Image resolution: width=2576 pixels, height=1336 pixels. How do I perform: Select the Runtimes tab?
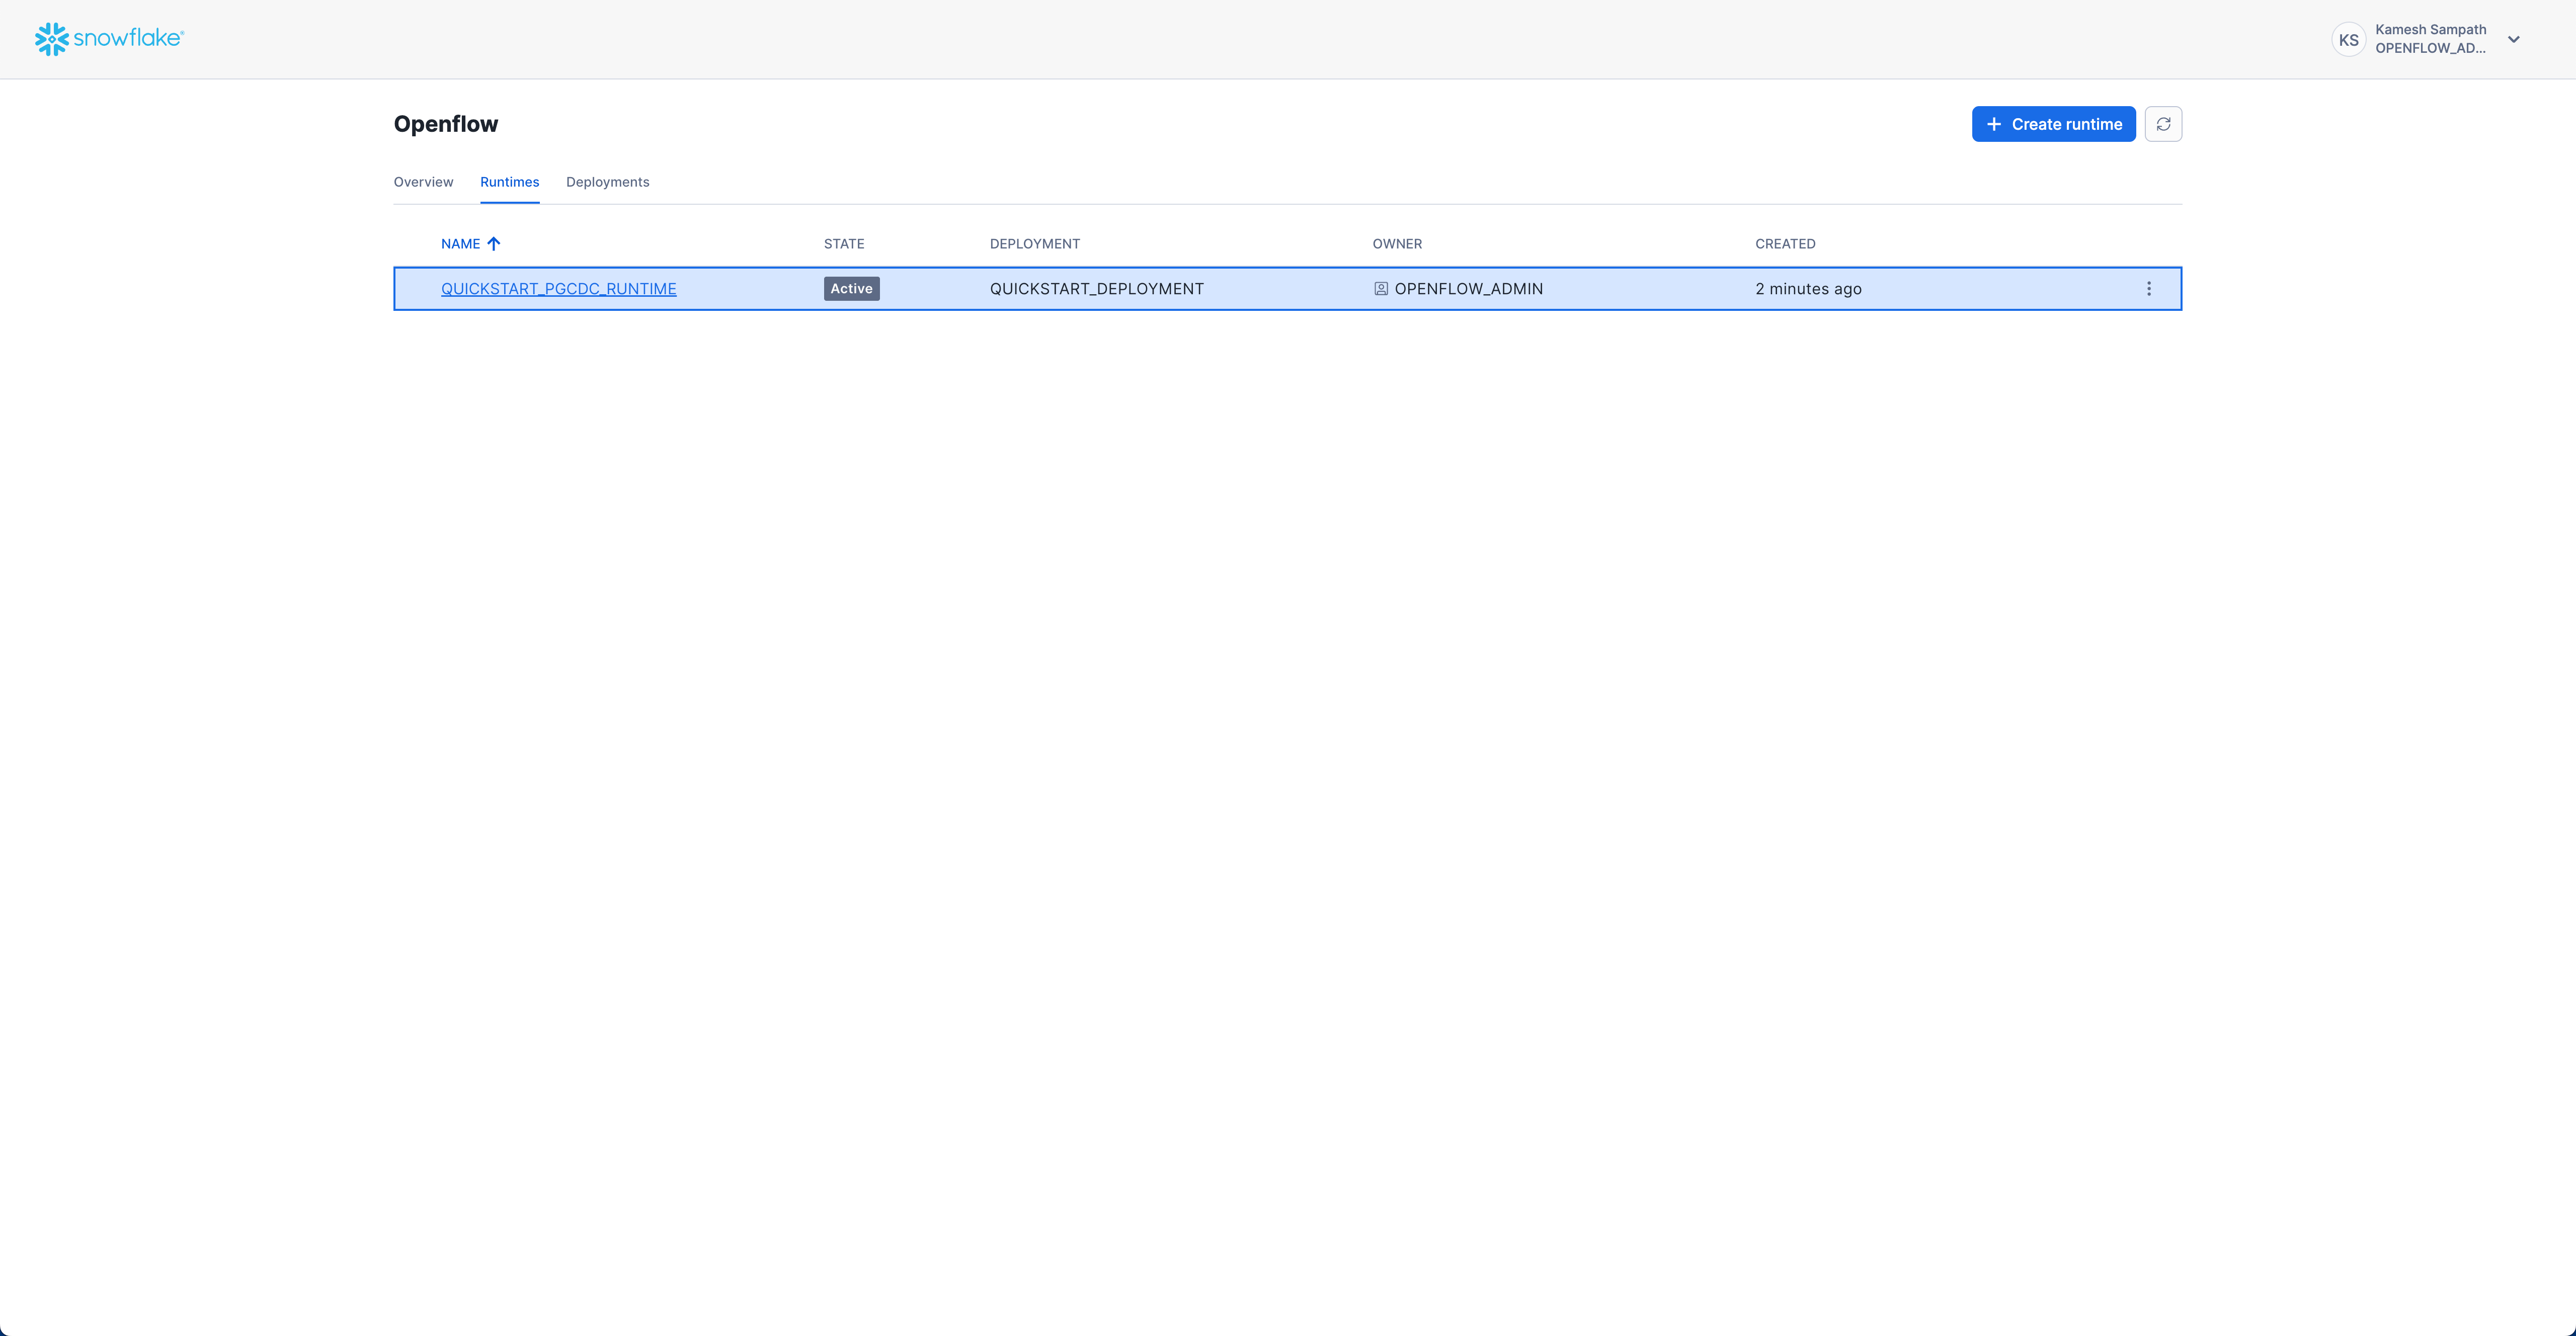509,182
